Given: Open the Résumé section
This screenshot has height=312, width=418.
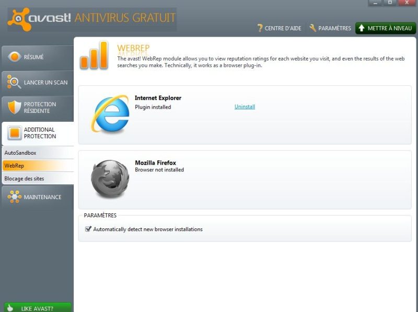Looking at the screenshot, I should [37, 57].
